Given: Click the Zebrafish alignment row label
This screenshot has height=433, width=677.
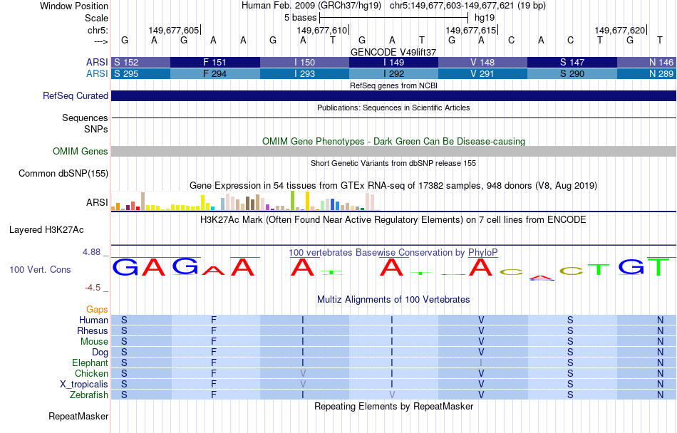Looking at the screenshot, I should tap(89, 395).
